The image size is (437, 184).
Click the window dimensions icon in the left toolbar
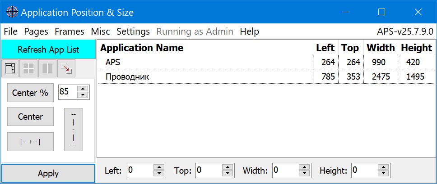pos(10,68)
